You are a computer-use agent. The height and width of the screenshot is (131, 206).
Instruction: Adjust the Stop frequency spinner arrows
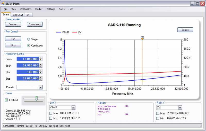coord(41,78)
